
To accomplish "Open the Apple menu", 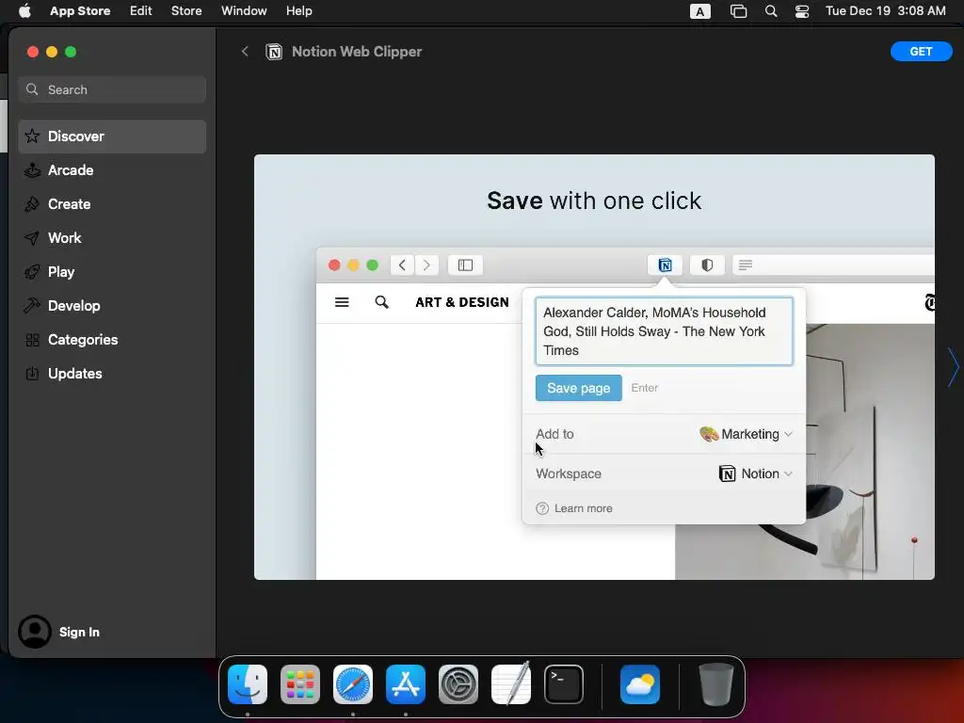I will [24, 11].
